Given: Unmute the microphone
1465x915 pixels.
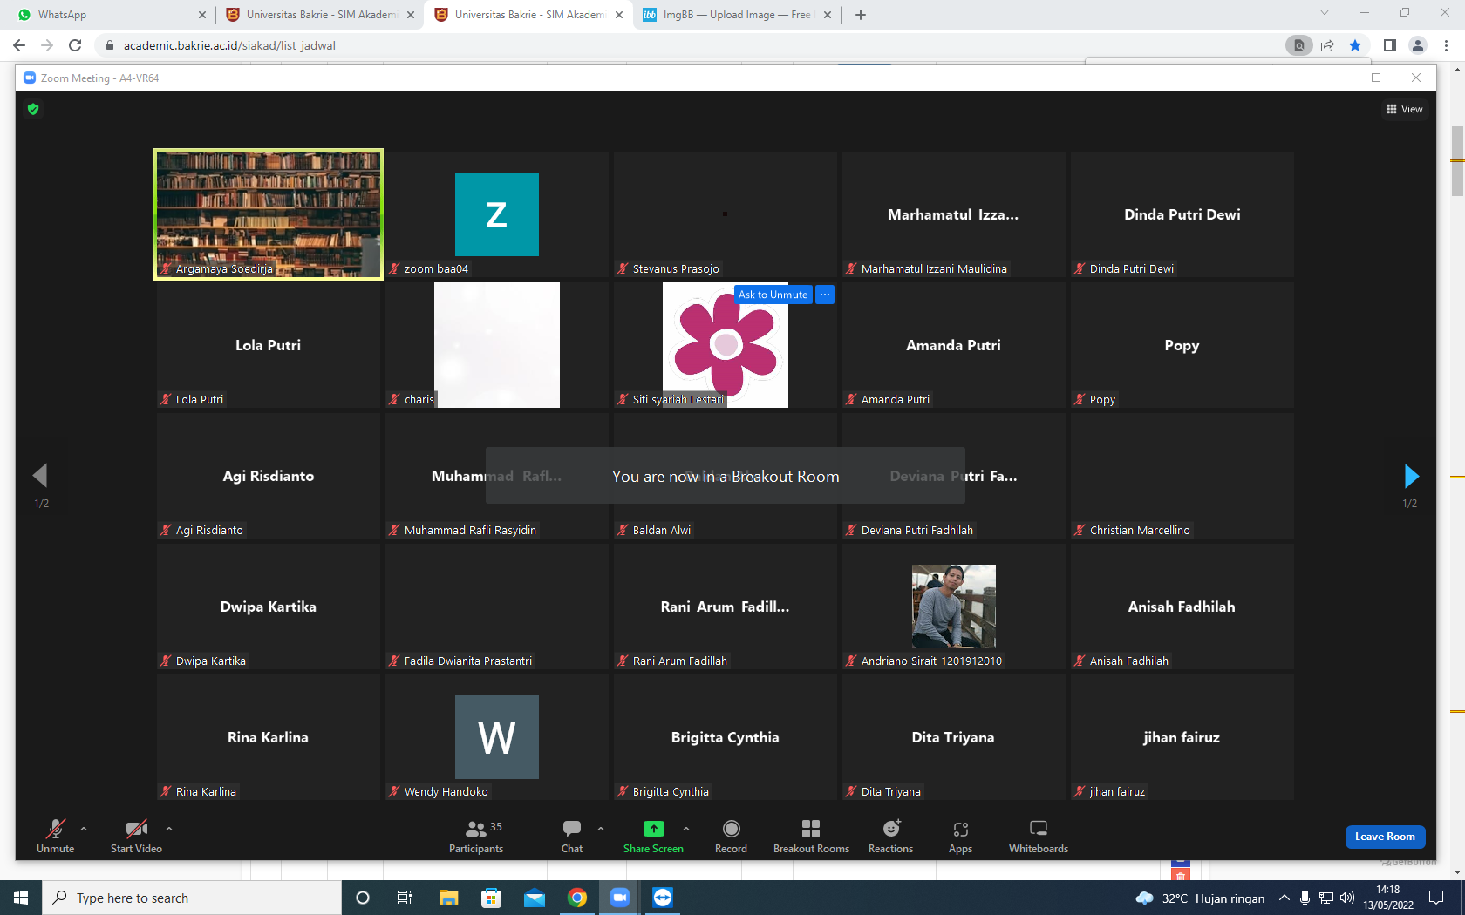Looking at the screenshot, I should coord(55,837).
